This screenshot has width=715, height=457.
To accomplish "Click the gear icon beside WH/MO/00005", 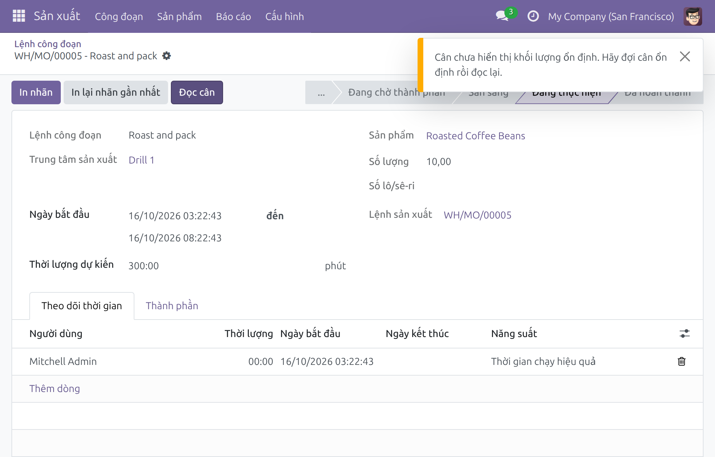I will pos(167,56).
